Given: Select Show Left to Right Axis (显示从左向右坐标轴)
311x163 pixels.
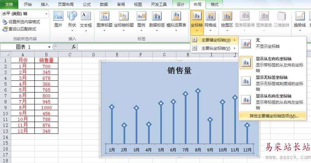Looking at the screenshot, I should click(x=272, y=64).
